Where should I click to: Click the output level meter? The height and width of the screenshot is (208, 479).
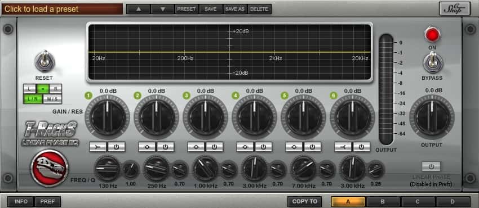[x=387, y=89]
